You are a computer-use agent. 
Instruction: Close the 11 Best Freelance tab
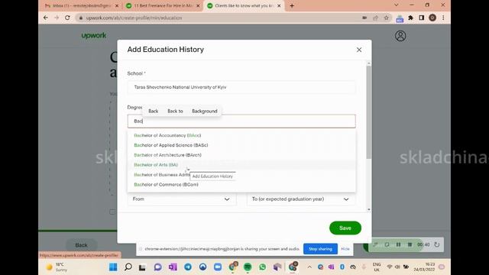(198, 5)
